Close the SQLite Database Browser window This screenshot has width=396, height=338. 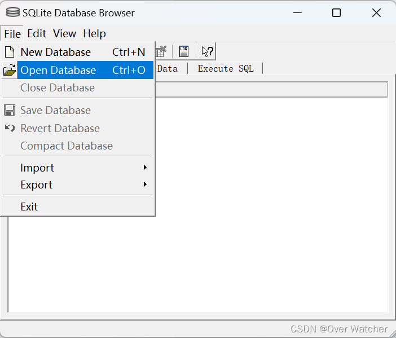coord(376,12)
